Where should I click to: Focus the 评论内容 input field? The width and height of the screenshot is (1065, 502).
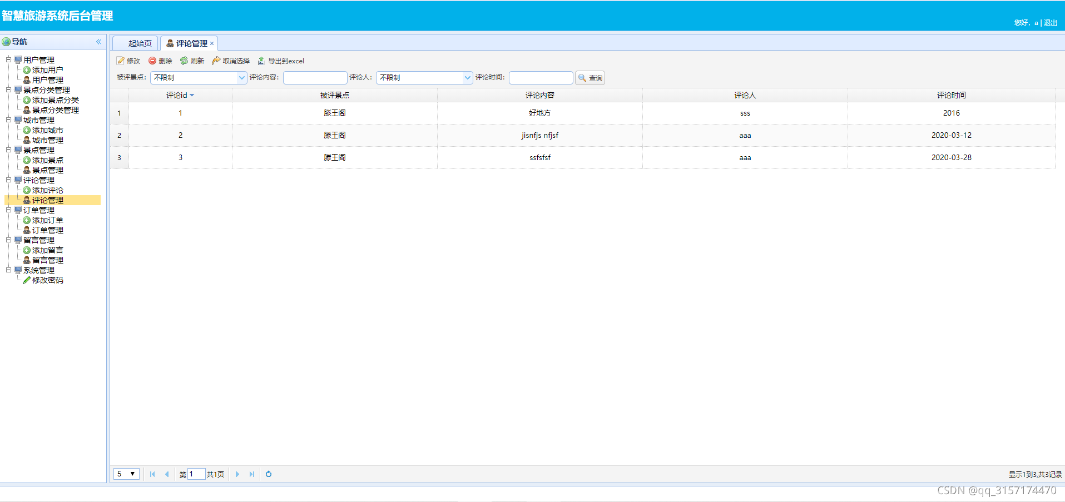pos(315,78)
